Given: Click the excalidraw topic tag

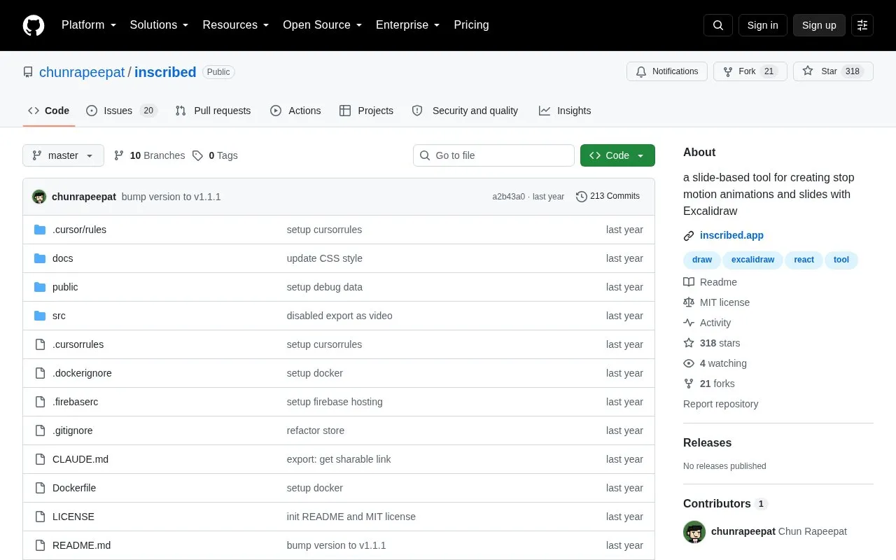Looking at the screenshot, I should pyautogui.click(x=752, y=260).
